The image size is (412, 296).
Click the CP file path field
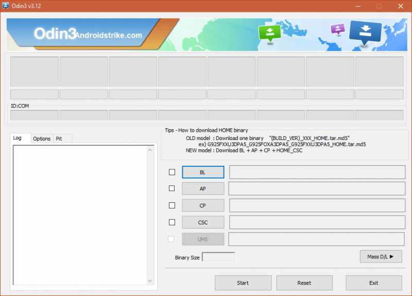(317, 205)
